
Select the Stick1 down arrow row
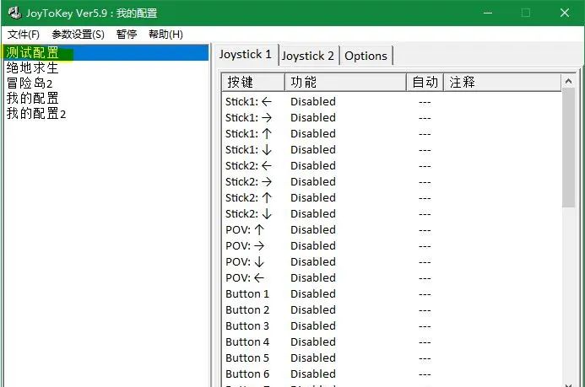click(392, 150)
